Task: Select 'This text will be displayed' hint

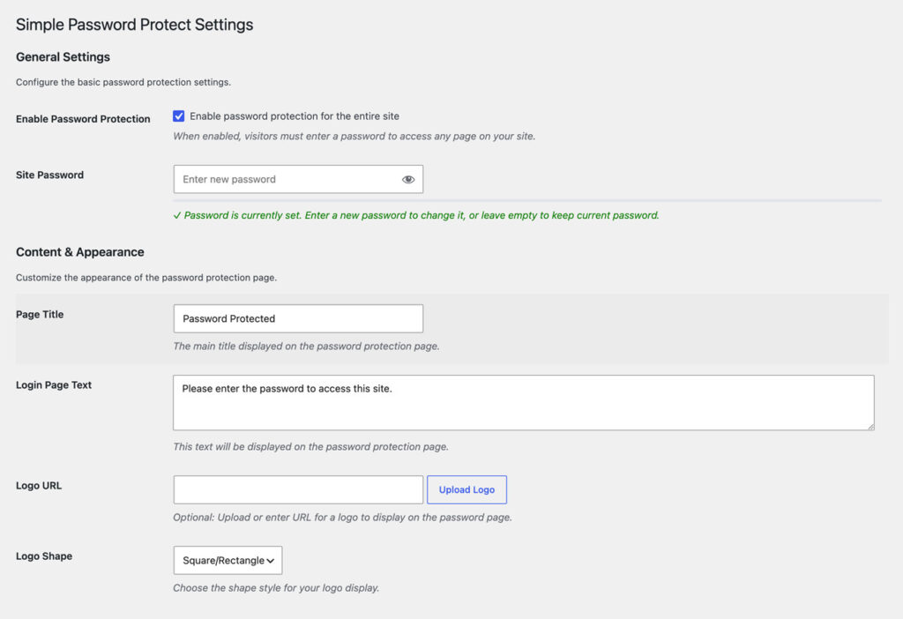Action: click(311, 447)
